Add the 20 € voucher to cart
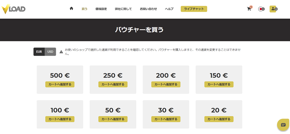The width and height of the screenshot is (290, 134). click(219, 119)
